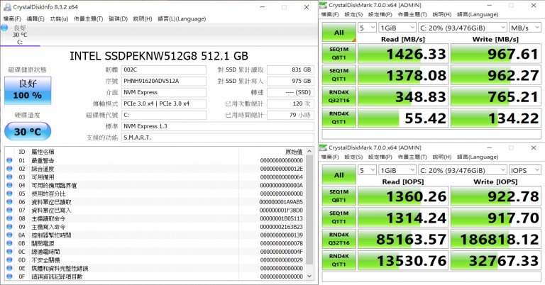Click app icon of the IOPS CrystalDiskMark window
Image resolution: width=545 pixels, height=285 pixels.
(324, 148)
